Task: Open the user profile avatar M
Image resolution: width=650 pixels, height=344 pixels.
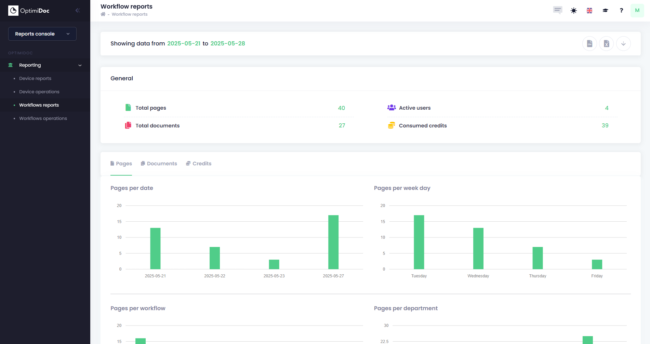Action: pyautogui.click(x=637, y=10)
